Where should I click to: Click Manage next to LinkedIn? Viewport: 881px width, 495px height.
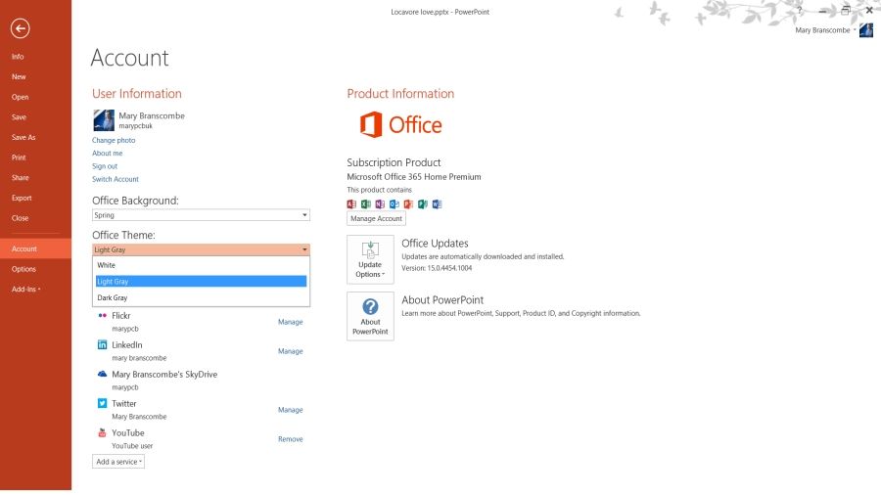coord(291,351)
